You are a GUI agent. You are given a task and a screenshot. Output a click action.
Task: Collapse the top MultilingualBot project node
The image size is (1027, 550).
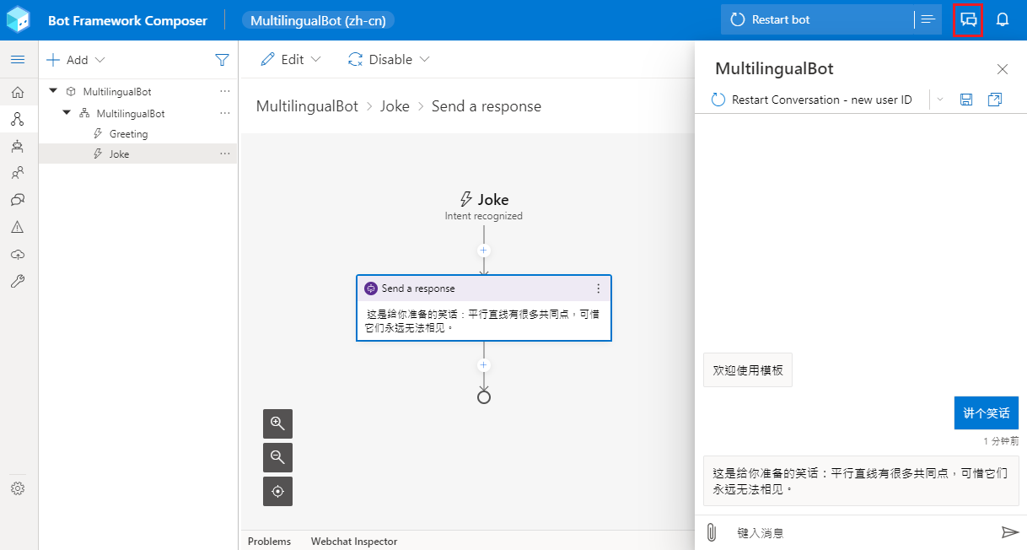point(54,91)
